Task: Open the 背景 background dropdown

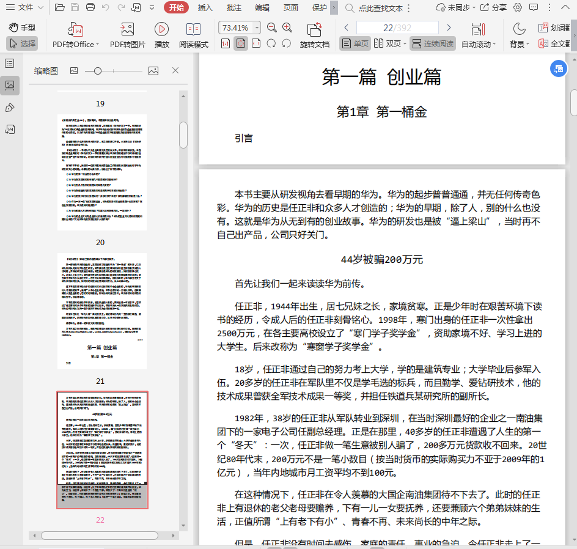Action: [x=519, y=35]
